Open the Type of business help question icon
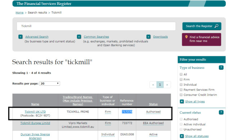The height and width of the screenshot is (140, 234). 221,67
